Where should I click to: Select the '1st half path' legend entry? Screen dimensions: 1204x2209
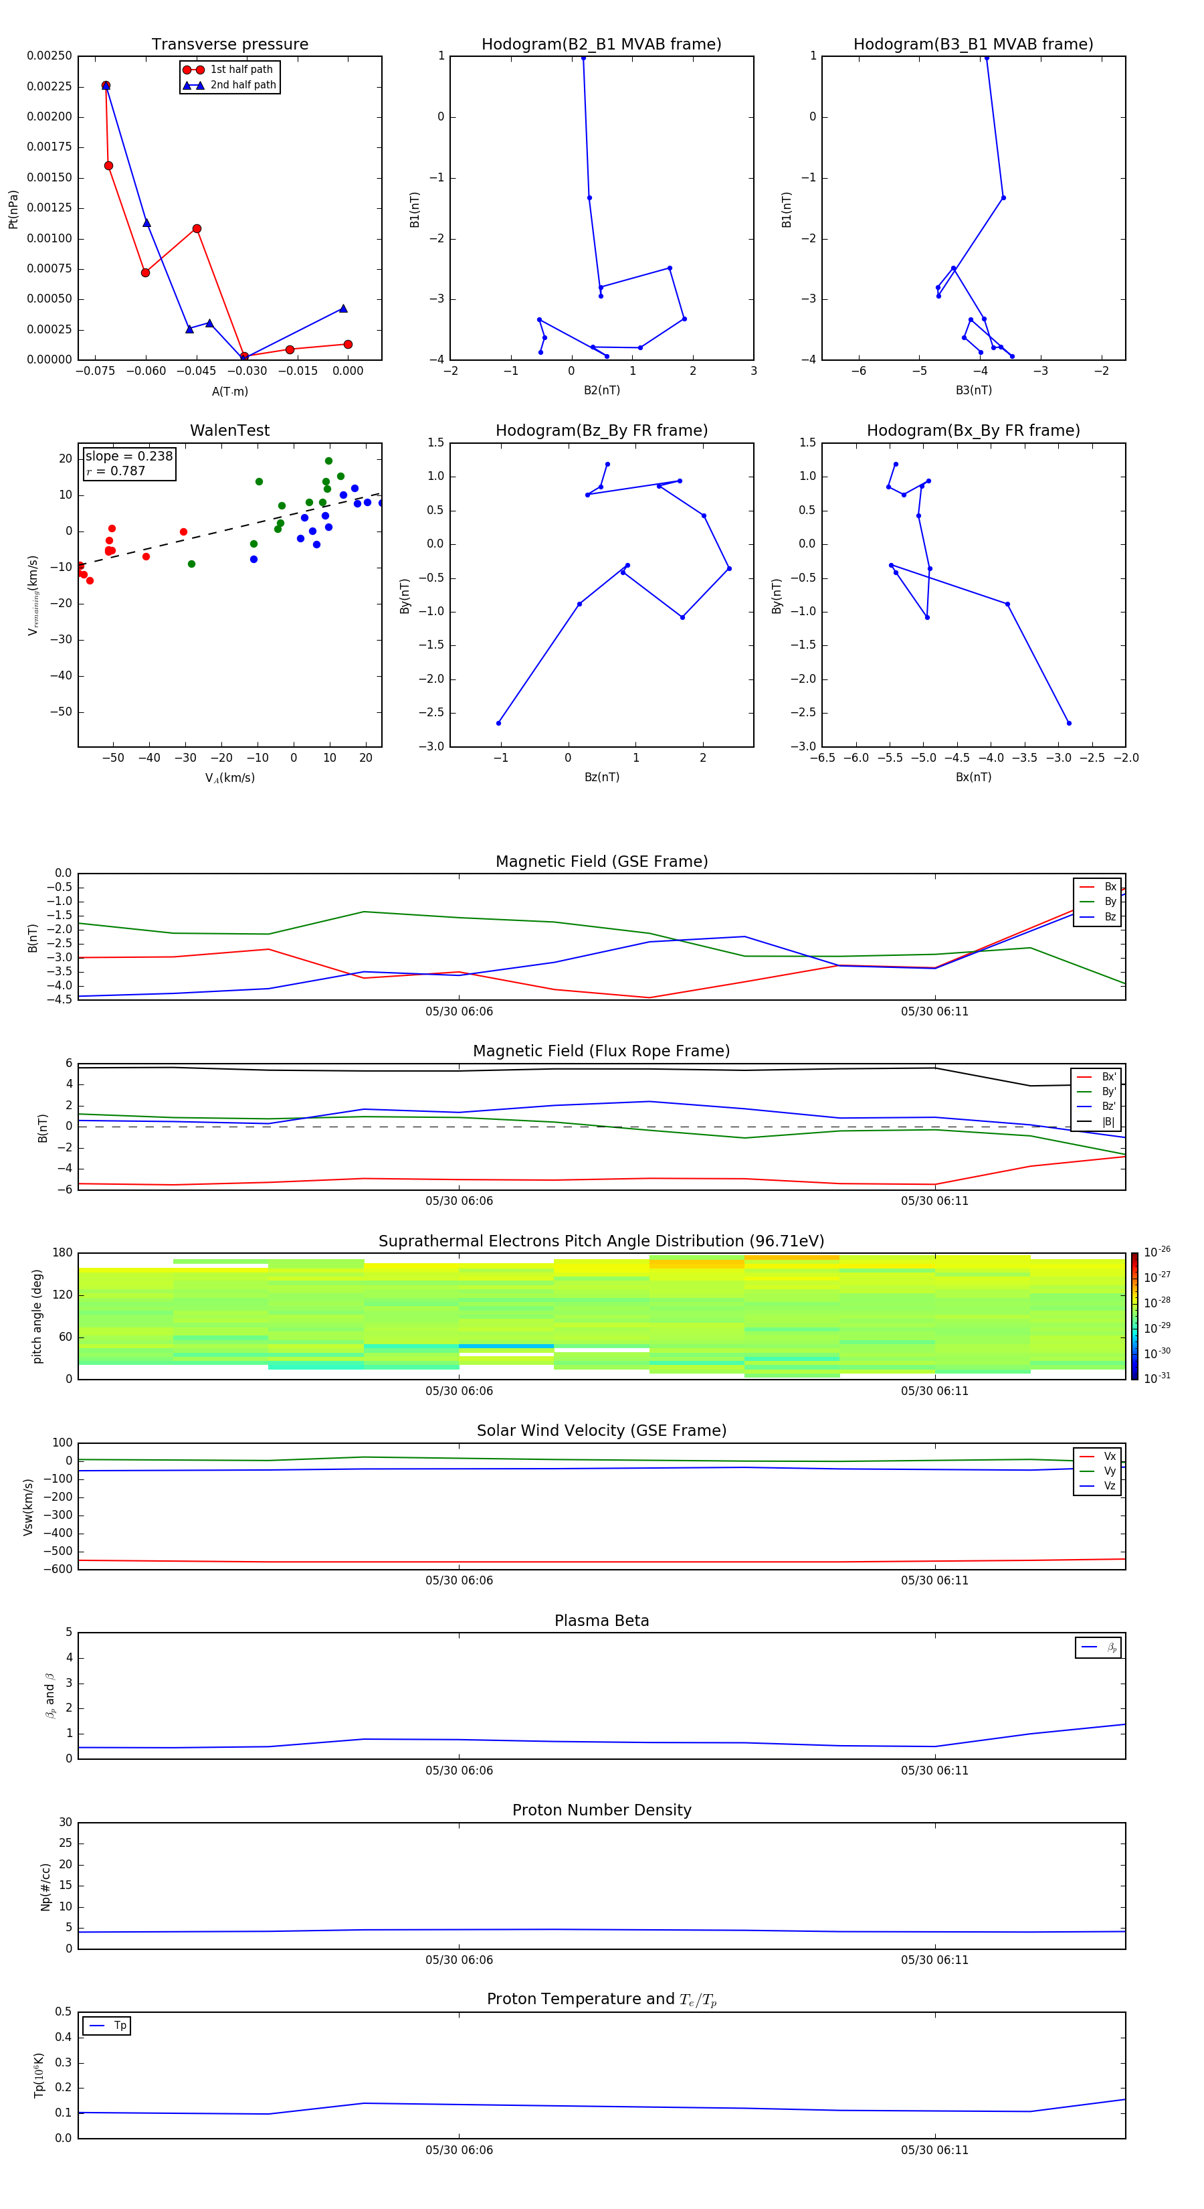pos(228,70)
